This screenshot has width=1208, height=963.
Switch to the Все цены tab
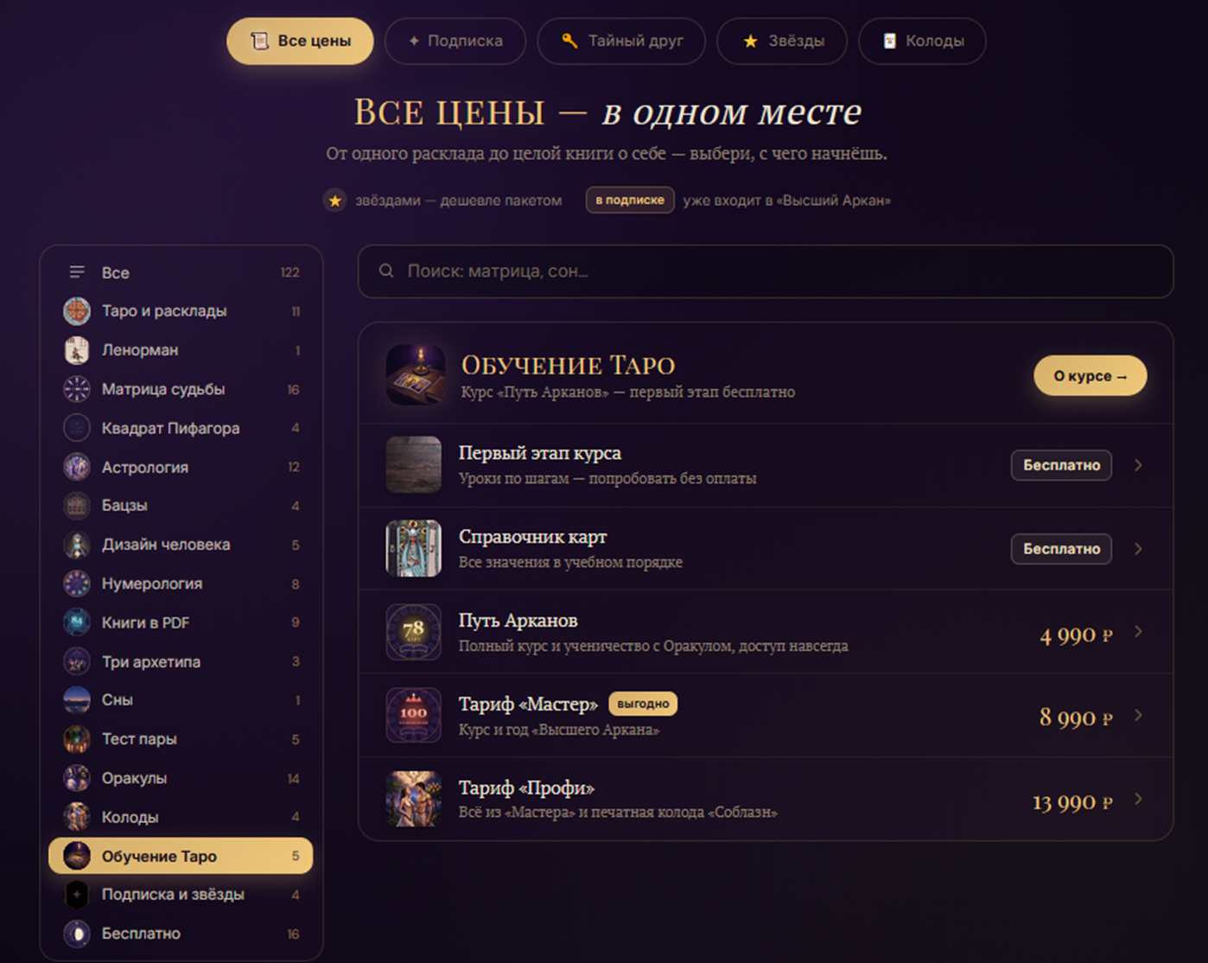click(x=300, y=41)
